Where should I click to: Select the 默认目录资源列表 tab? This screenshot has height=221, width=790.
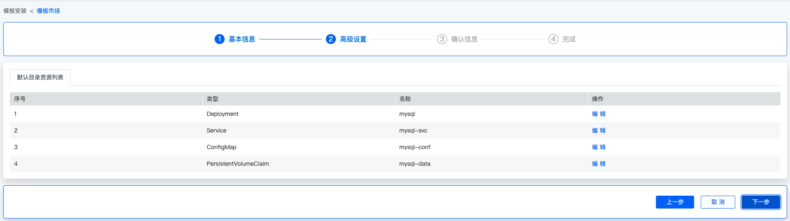click(40, 77)
